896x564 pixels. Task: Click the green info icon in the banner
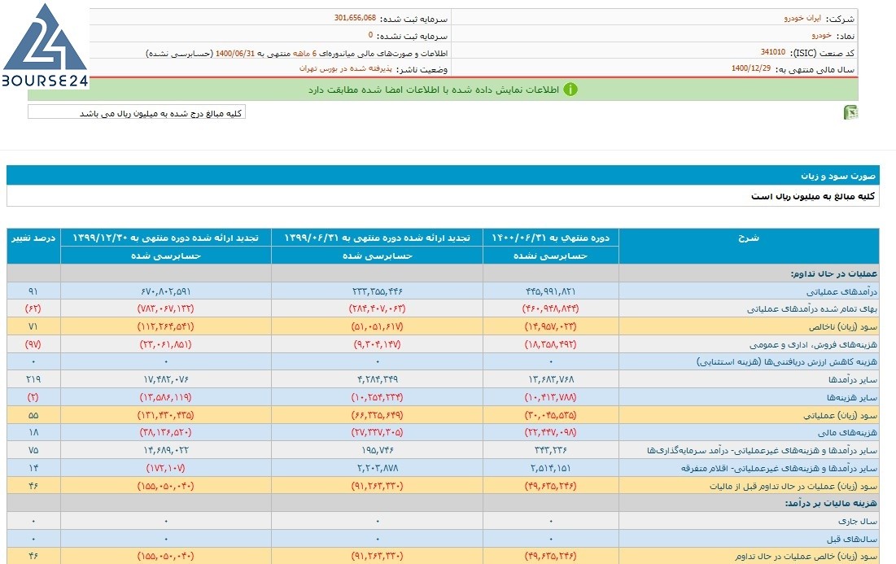click(570, 90)
